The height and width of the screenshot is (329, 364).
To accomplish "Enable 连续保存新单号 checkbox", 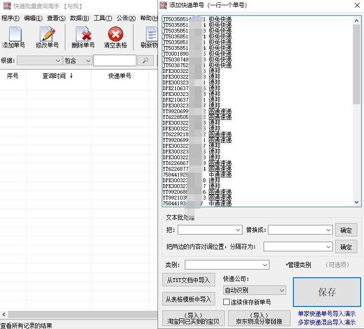I will pos(227,302).
